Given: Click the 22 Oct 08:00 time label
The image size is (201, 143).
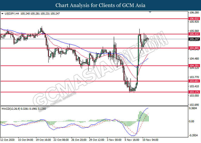Looking at the screenshot, I should (61, 140).
